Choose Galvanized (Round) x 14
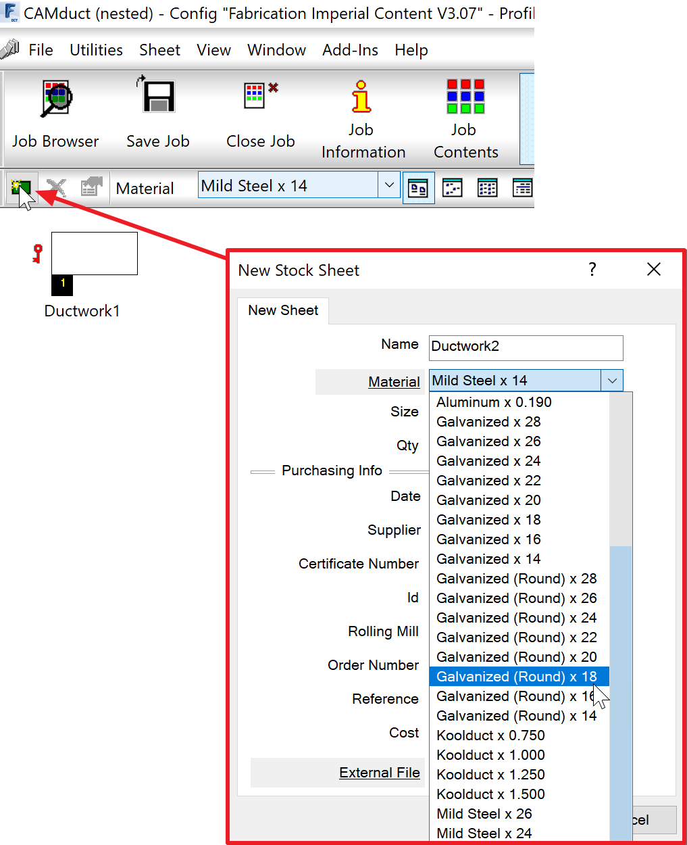This screenshot has width=687, height=845. click(x=519, y=716)
